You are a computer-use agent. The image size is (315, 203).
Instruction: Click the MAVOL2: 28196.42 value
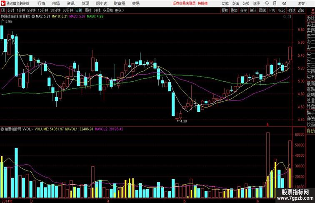[109, 129]
